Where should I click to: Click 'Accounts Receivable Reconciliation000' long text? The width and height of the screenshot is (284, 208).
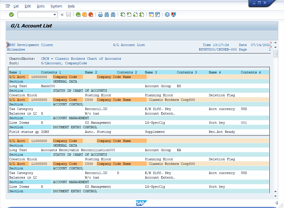pyautogui.click(x=78, y=150)
